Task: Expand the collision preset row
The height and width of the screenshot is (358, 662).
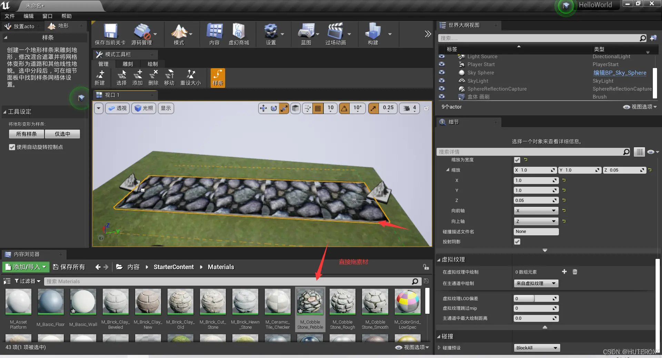Action: coord(439,348)
